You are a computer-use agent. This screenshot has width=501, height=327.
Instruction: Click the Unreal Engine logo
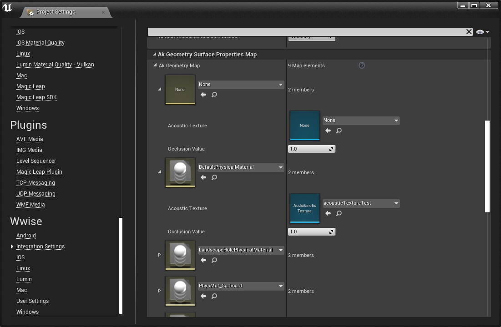pyautogui.click(x=7, y=7)
